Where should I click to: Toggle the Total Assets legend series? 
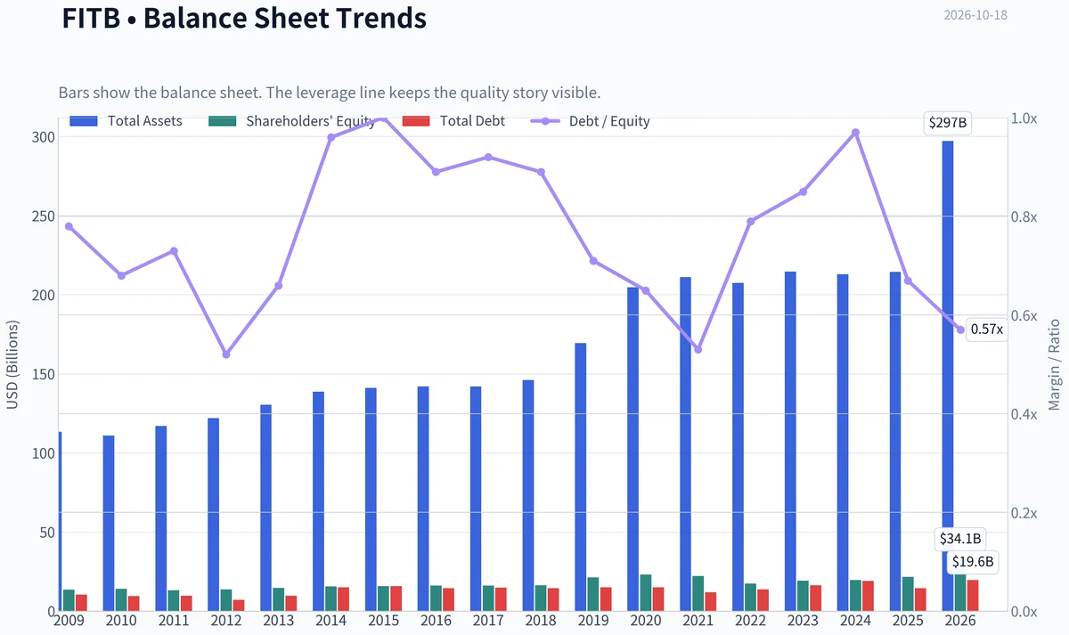(x=126, y=121)
